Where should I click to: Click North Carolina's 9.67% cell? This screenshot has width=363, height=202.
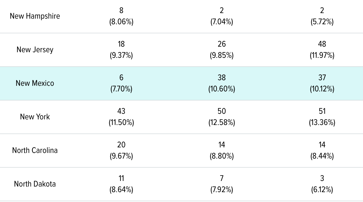[121, 156]
